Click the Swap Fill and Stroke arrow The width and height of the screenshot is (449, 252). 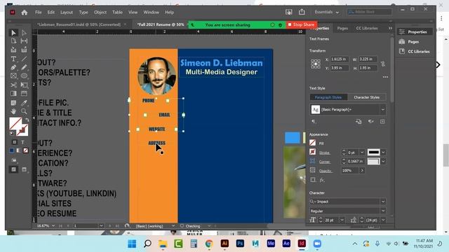pyautogui.click(x=27, y=120)
